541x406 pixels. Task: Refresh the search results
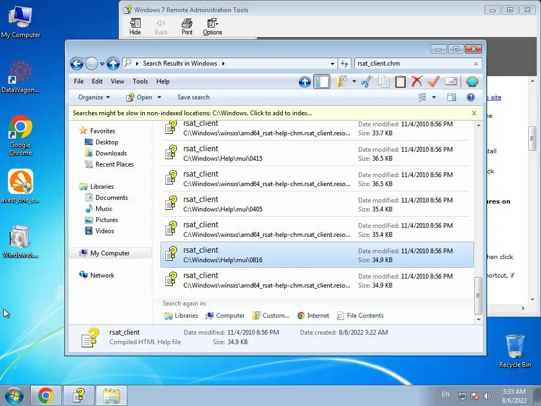click(344, 63)
